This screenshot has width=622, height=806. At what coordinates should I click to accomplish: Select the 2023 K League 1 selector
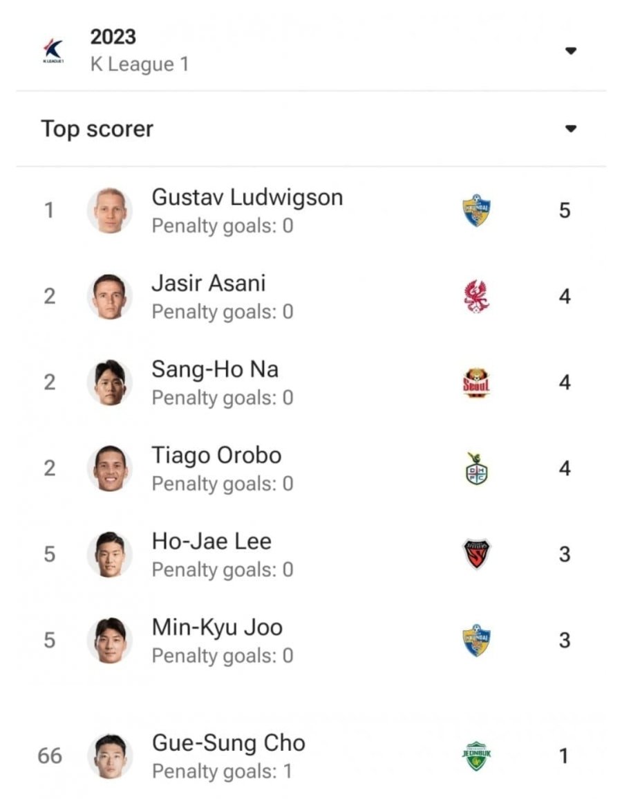coord(311,51)
